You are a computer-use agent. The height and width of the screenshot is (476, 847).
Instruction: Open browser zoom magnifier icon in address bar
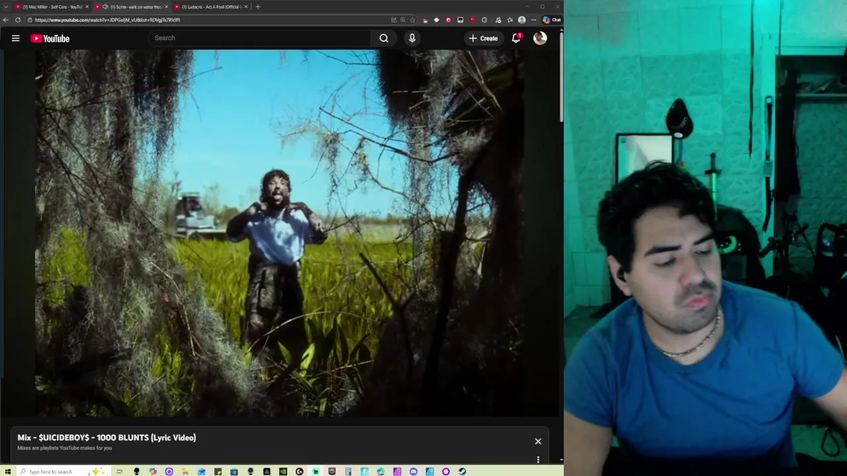(403, 20)
